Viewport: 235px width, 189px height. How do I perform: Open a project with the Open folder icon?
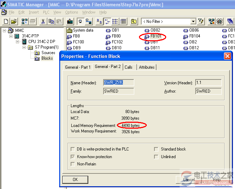(14, 21)
